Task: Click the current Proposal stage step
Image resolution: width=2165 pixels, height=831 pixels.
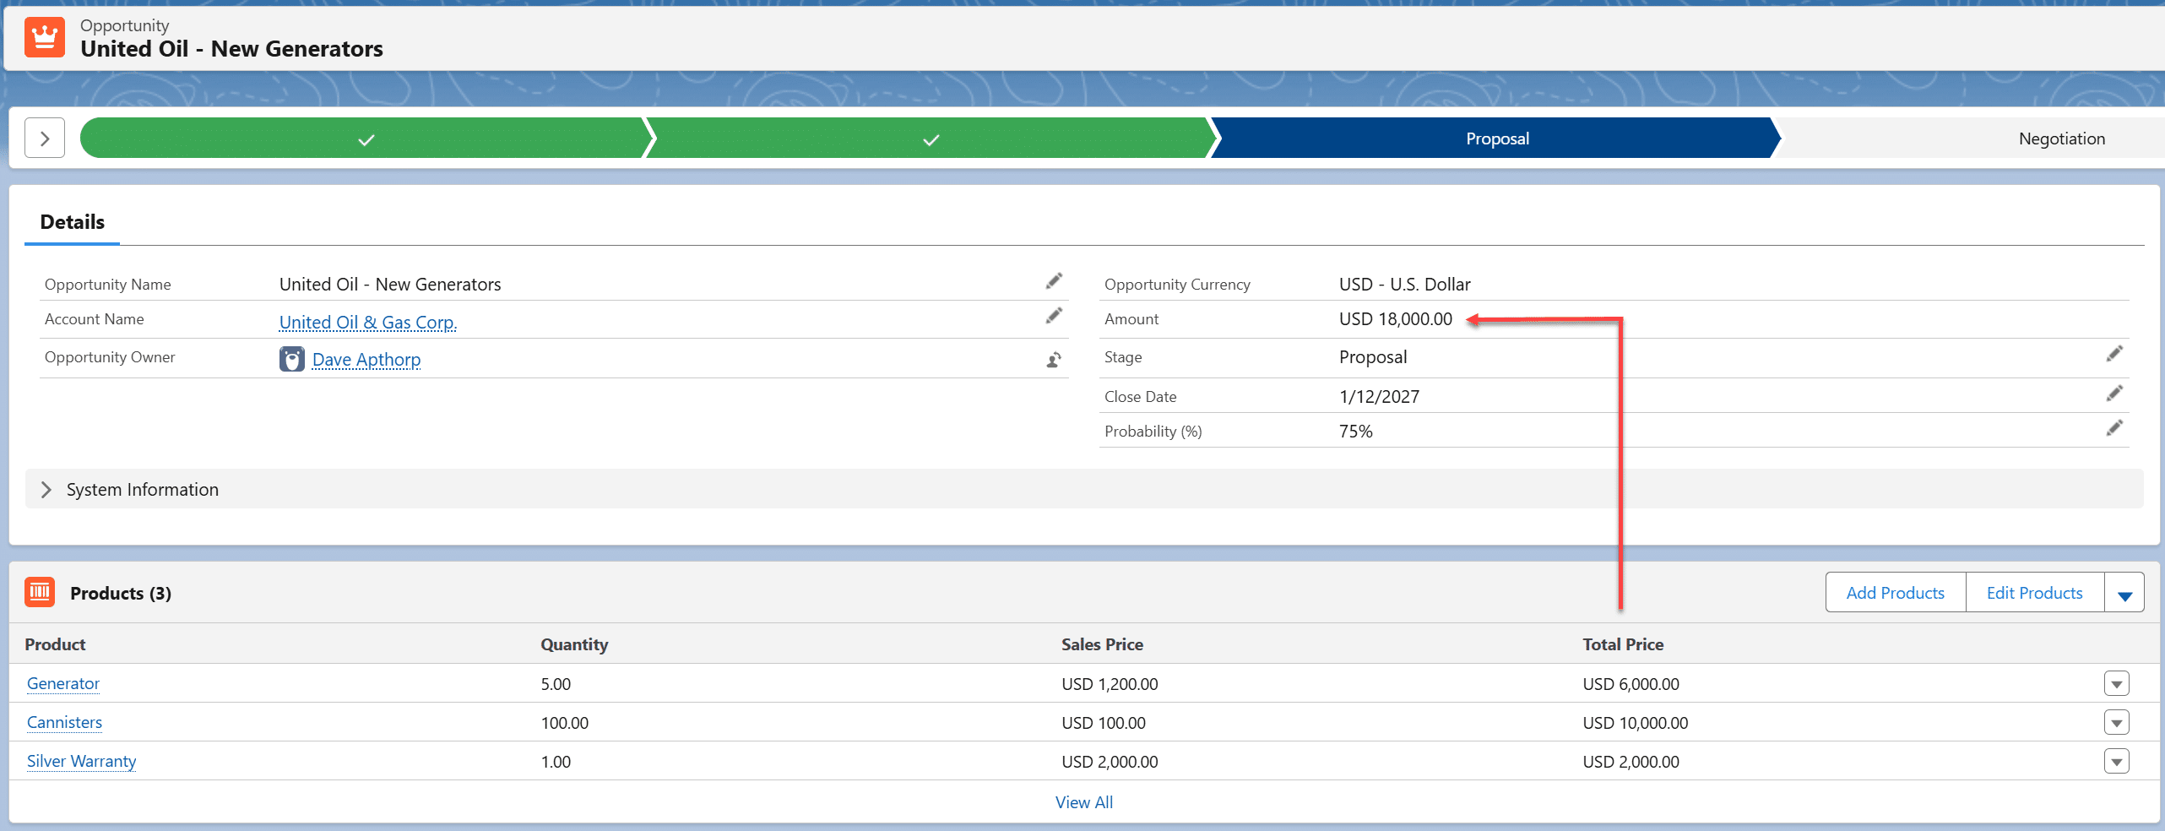Action: point(1496,138)
